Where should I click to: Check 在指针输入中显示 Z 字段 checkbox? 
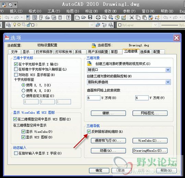coord(16,153)
